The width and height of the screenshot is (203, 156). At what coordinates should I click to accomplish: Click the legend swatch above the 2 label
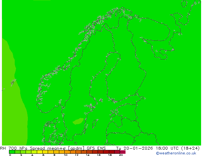tap(23, 152)
